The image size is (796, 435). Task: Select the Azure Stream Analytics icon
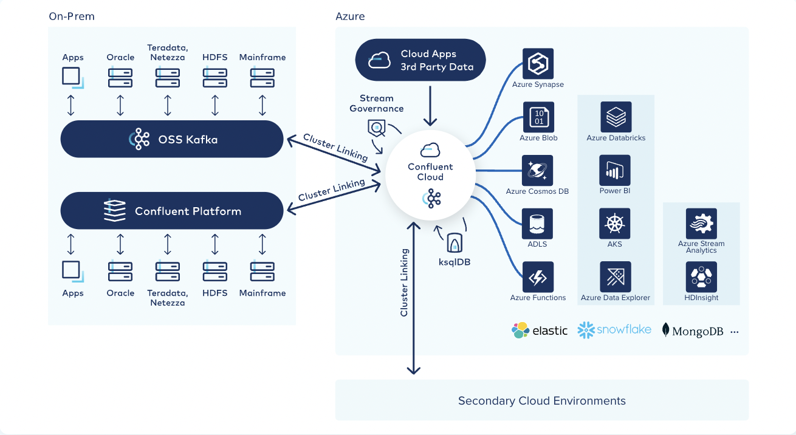(x=701, y=223)
